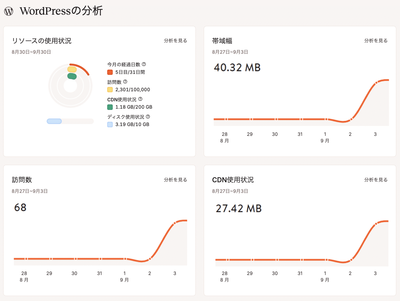Open 分析を見る in リソースの使用状況 card

point(175,41)
